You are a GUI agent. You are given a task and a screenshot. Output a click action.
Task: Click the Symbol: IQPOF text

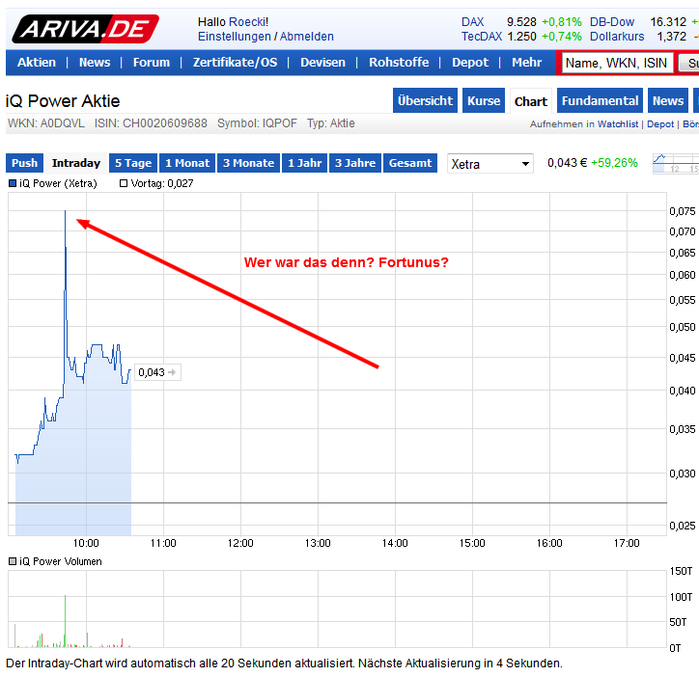pos(257,123)
